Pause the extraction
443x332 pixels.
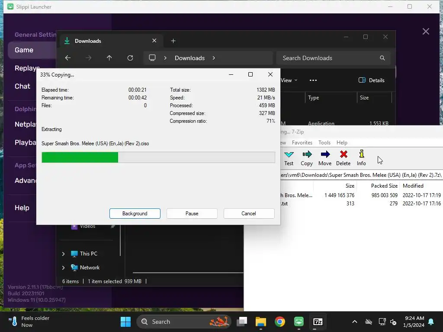[x=192, y=214]
